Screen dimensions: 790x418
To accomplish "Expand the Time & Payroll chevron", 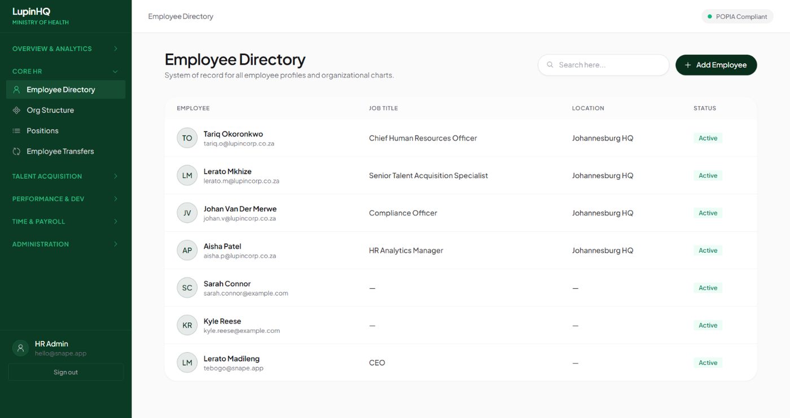I will point(116,222).
